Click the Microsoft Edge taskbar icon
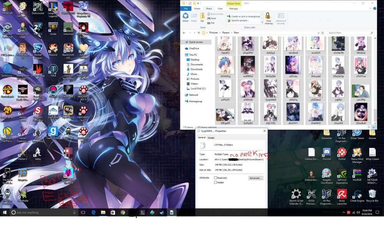Screen dimensions: 384x227 tap(93, 212)
